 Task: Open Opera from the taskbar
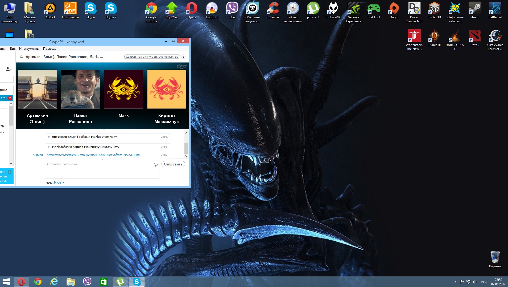pyautogui.click(x=21, y=282)
